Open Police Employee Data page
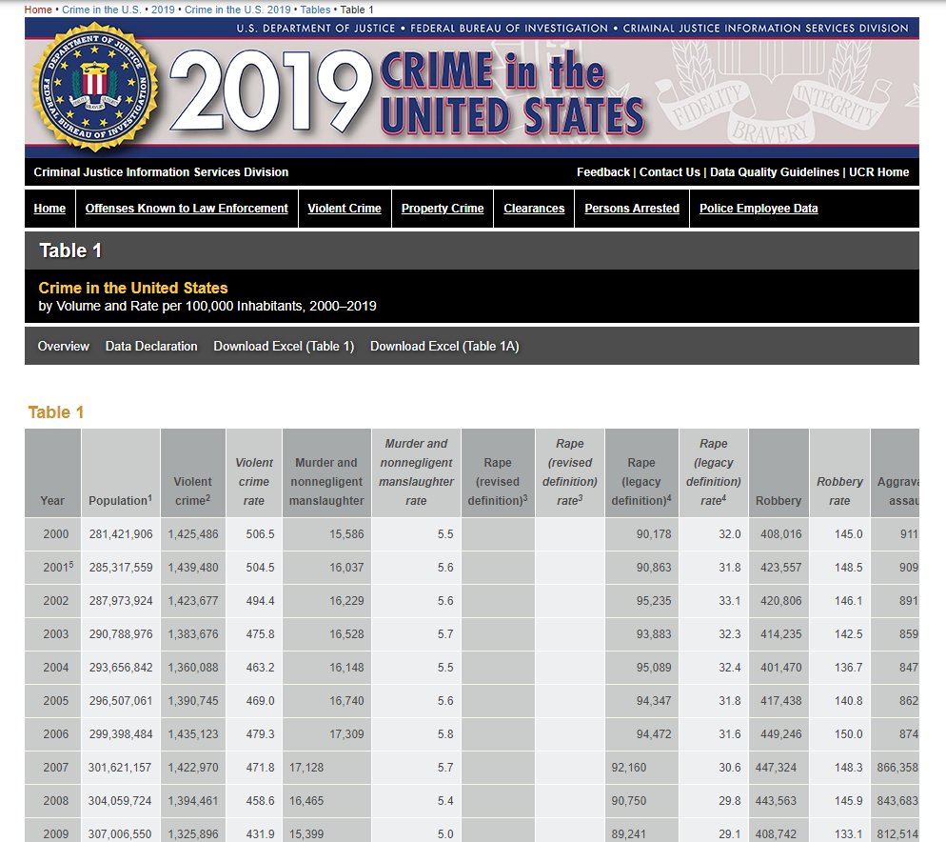This screenshot has height=842, width=946. [x=759, y=209]
